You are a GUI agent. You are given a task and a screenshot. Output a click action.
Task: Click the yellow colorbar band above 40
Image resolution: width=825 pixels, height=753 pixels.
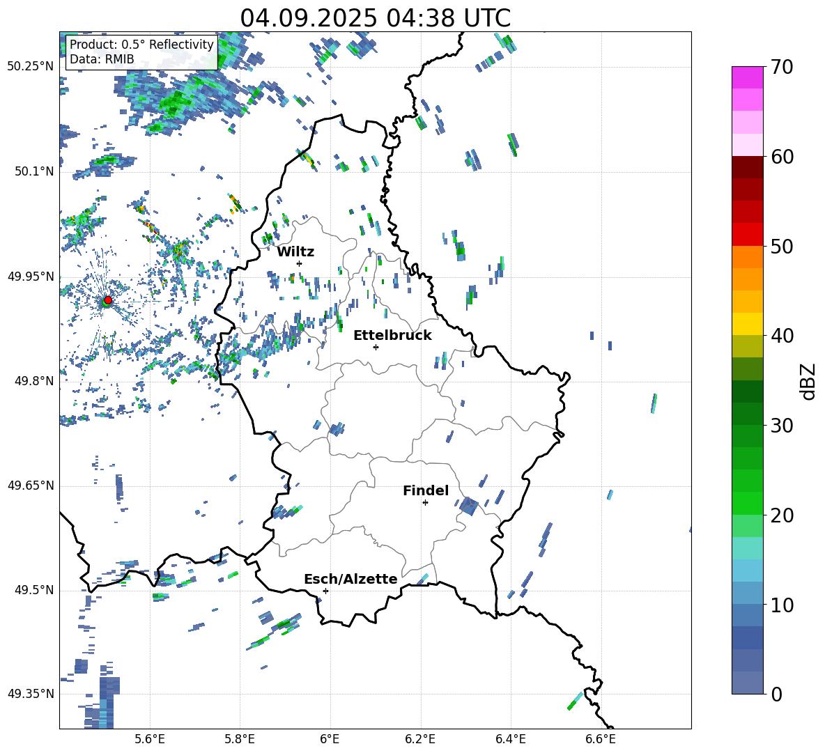(747, 324)
